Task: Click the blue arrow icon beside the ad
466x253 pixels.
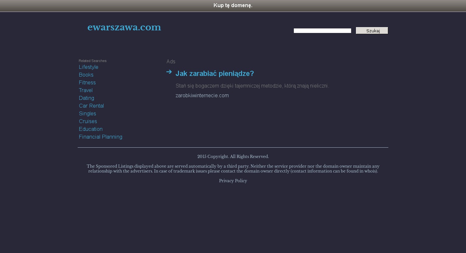Action: click(x=169, y=72)
